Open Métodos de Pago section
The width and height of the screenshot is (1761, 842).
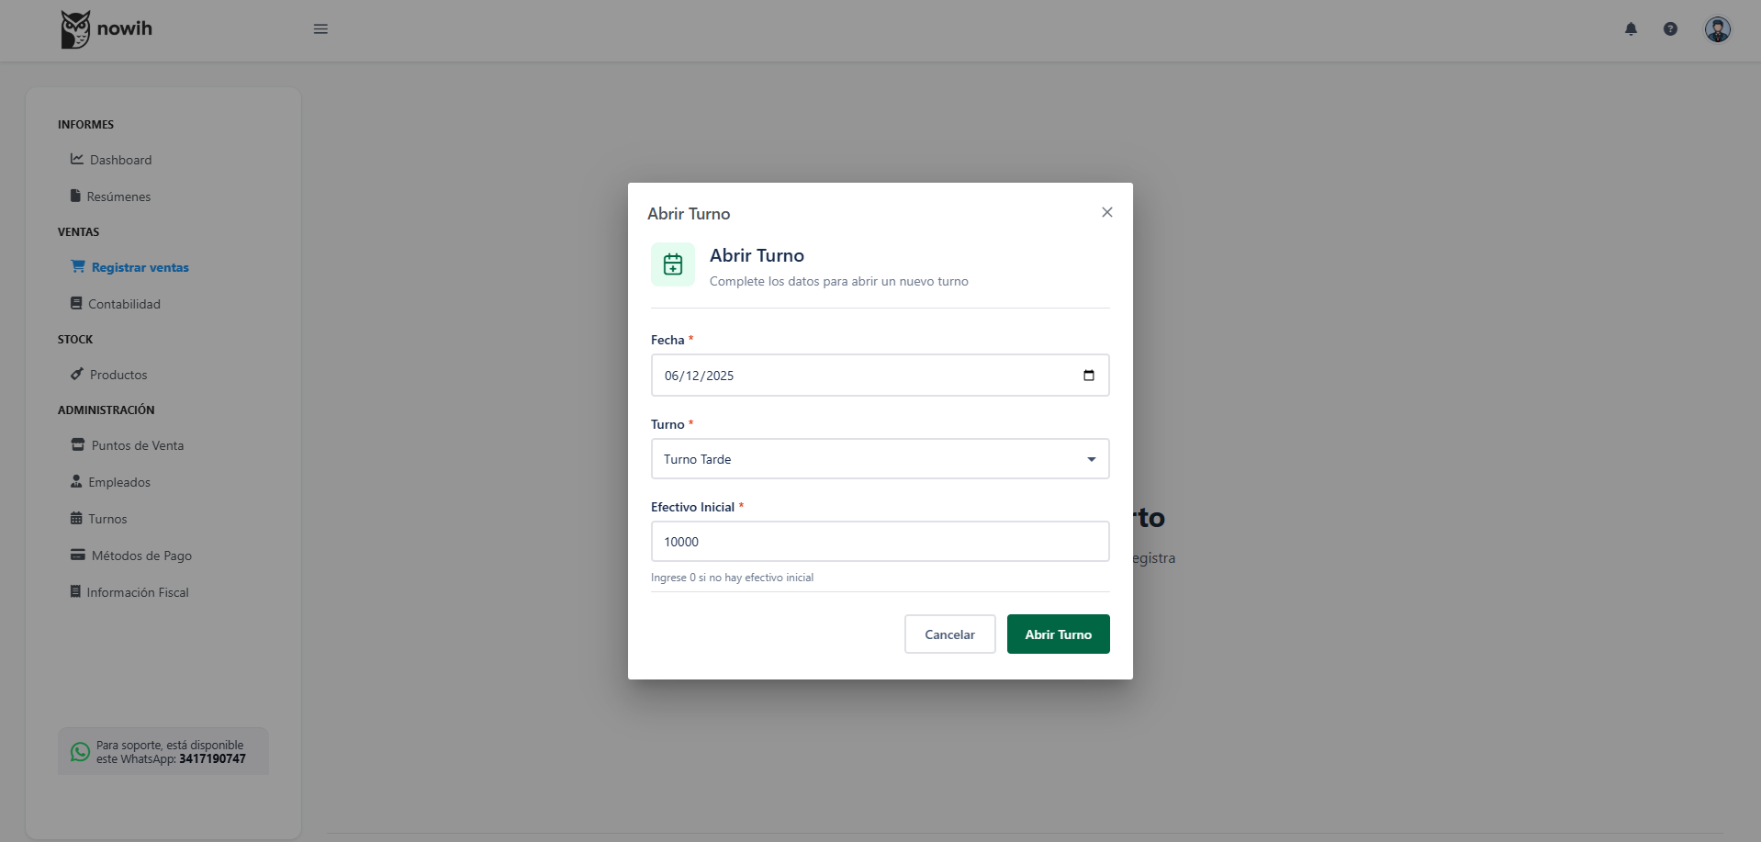pyautogui.click(x=141, y=556)
